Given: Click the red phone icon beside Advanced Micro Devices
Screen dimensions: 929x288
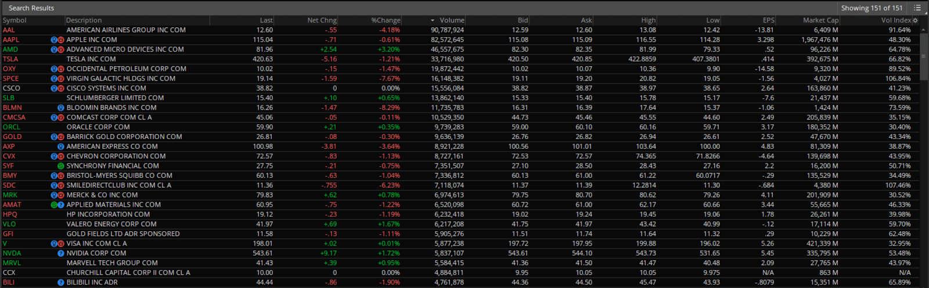Looking at the screenshot, I should (61, 50).
